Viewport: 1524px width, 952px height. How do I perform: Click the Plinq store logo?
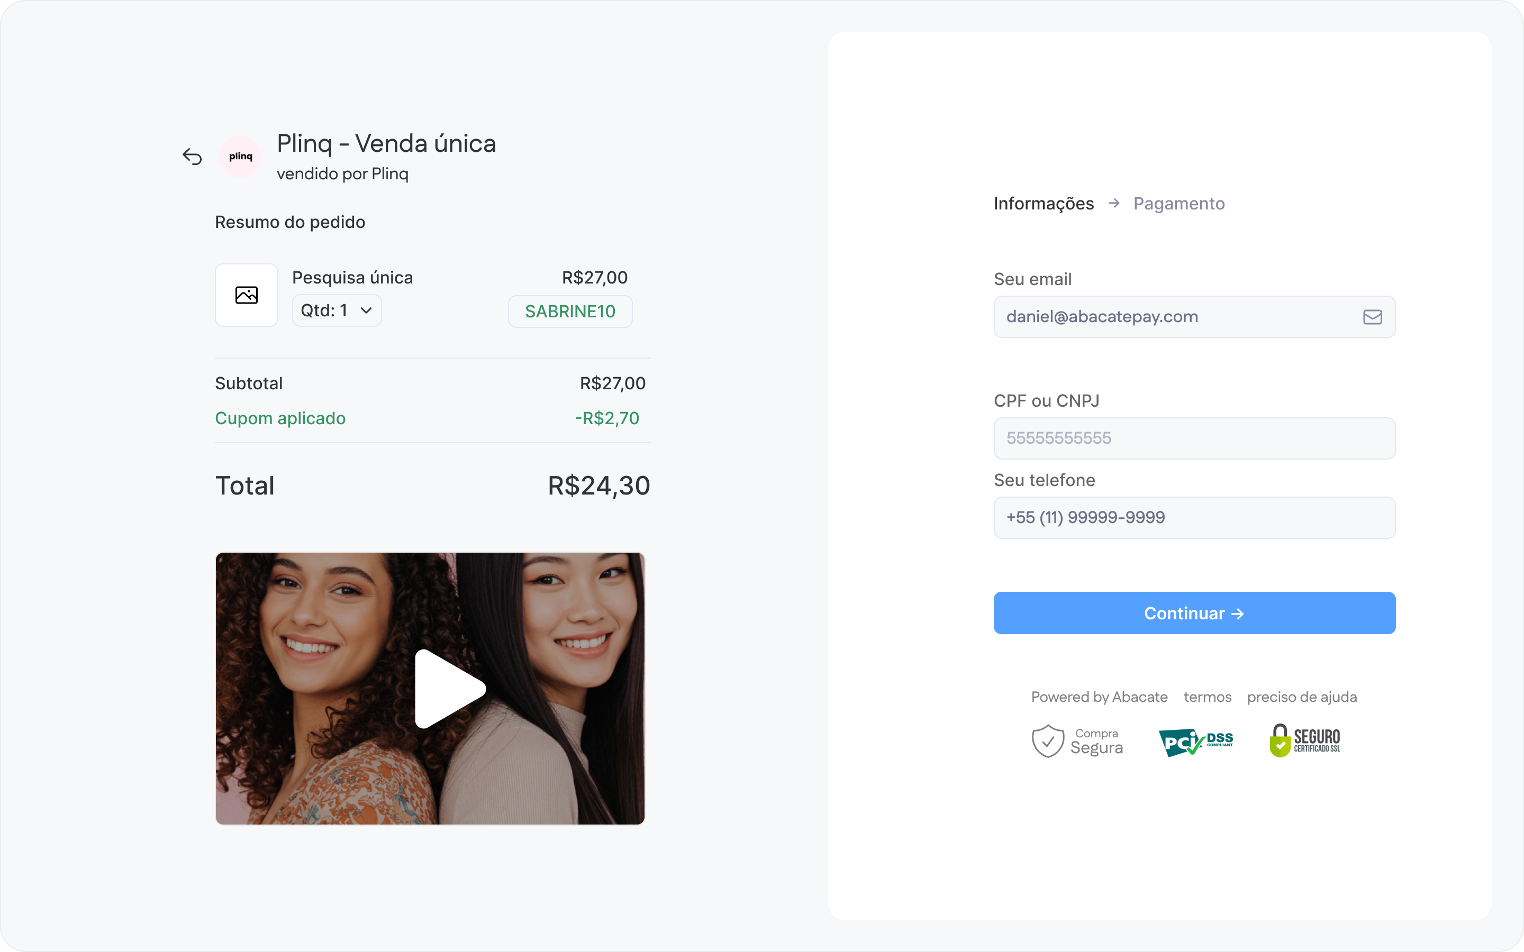[x=240, y=156]
